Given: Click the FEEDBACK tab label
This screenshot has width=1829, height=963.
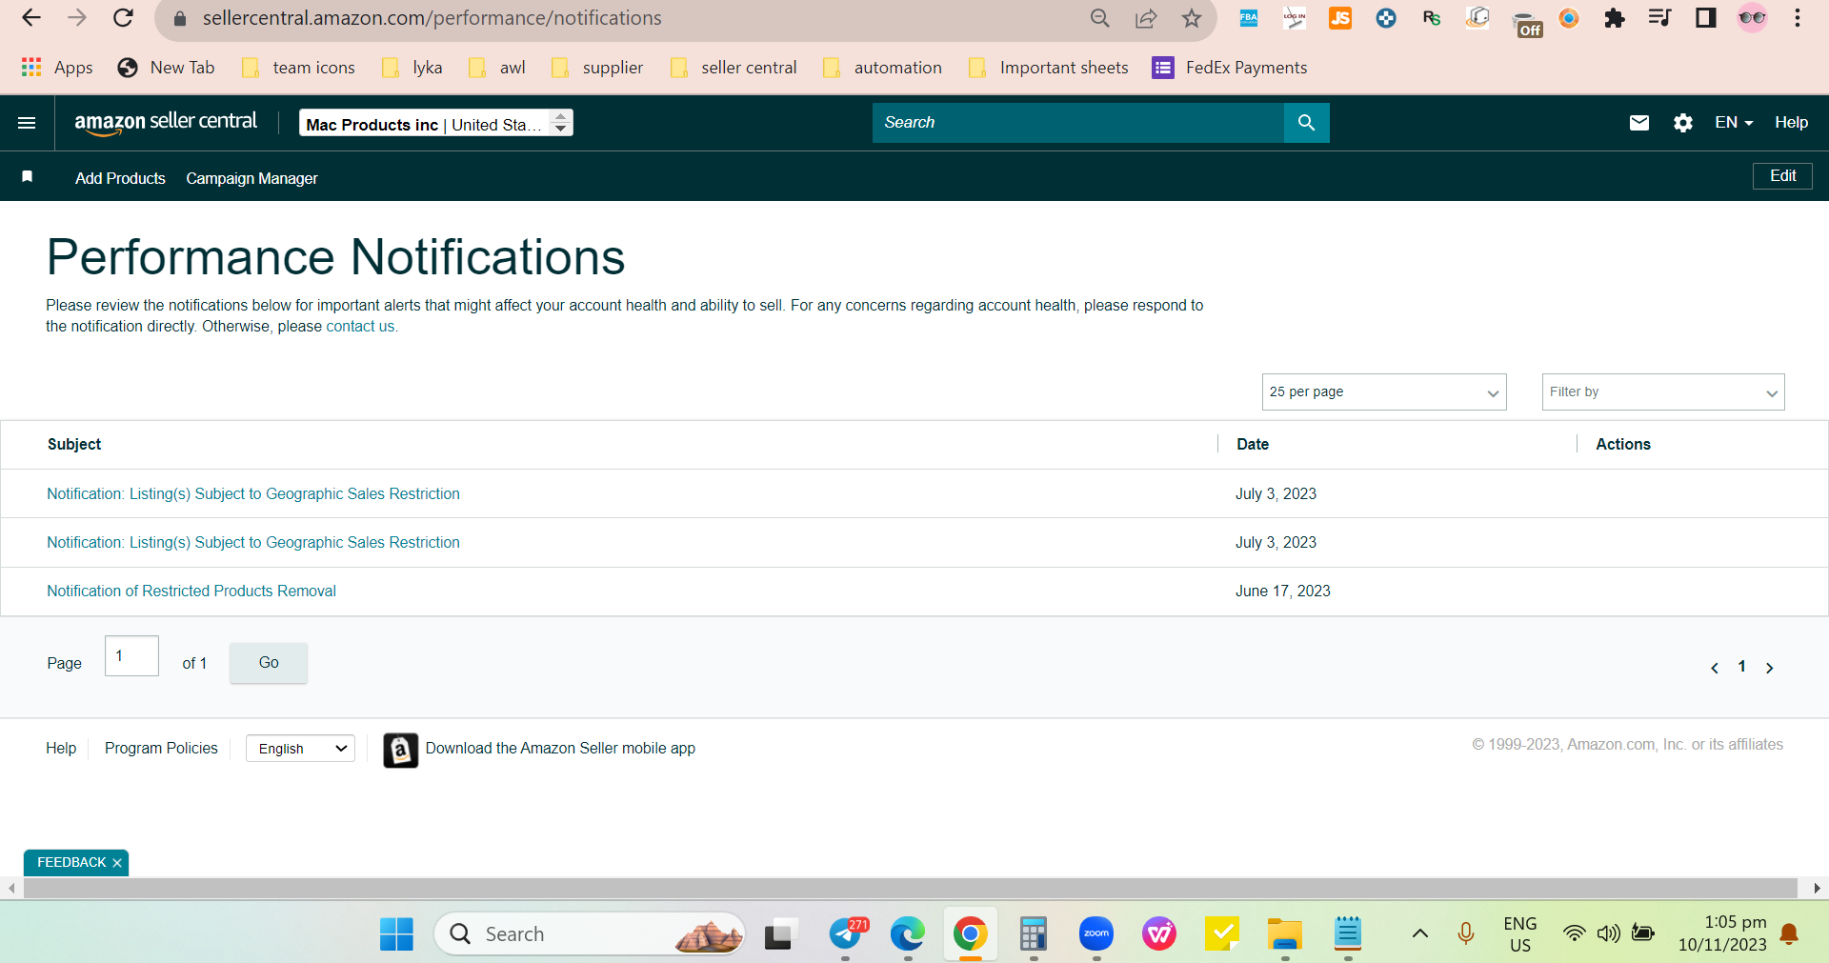Looking at the screenshot, I should click(71, 863).
